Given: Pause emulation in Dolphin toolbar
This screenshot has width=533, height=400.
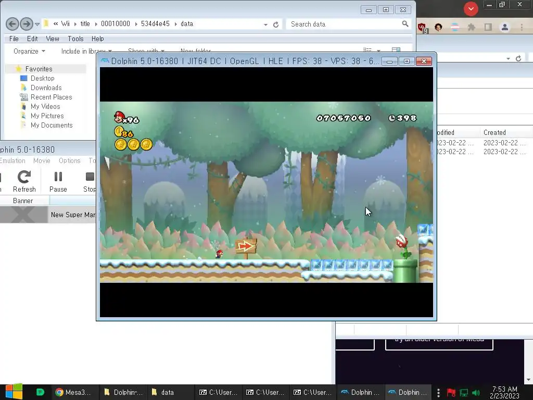Looking at the screenshot, I should click(58, 182).
